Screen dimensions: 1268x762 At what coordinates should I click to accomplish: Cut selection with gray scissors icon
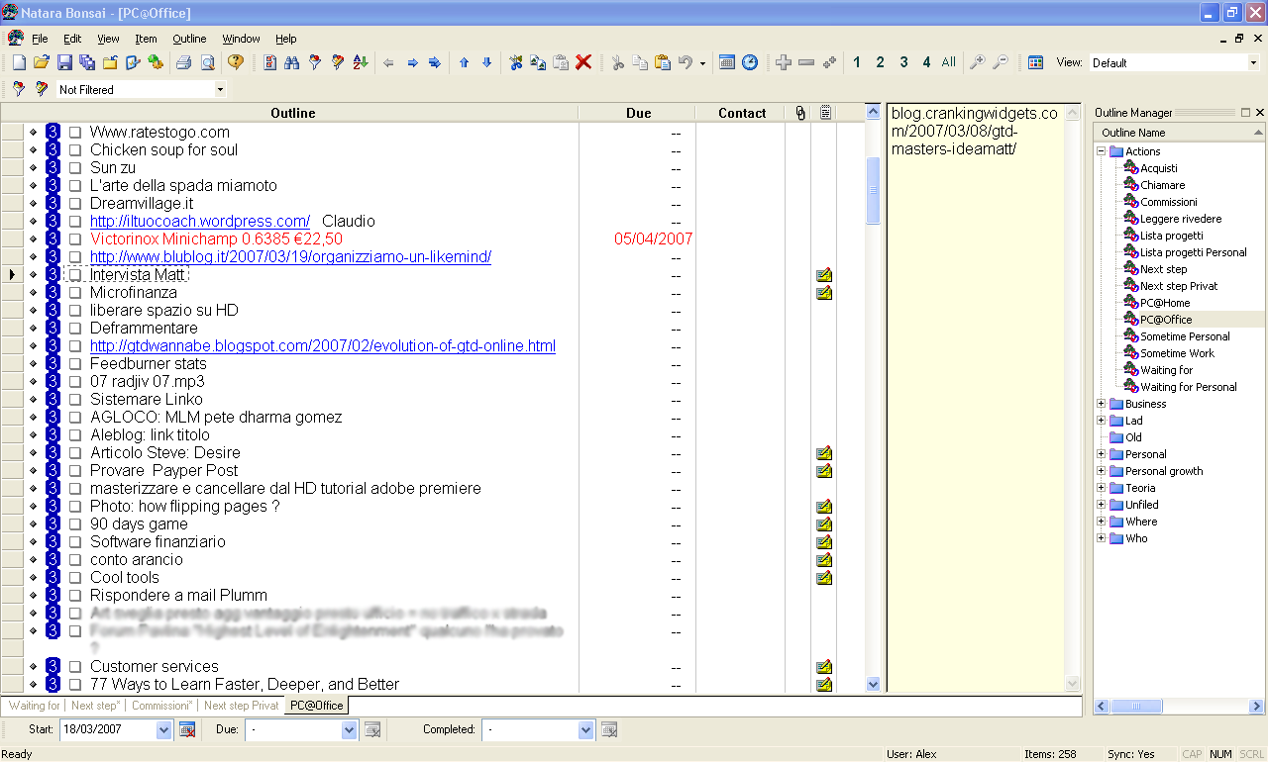[617, 62]
